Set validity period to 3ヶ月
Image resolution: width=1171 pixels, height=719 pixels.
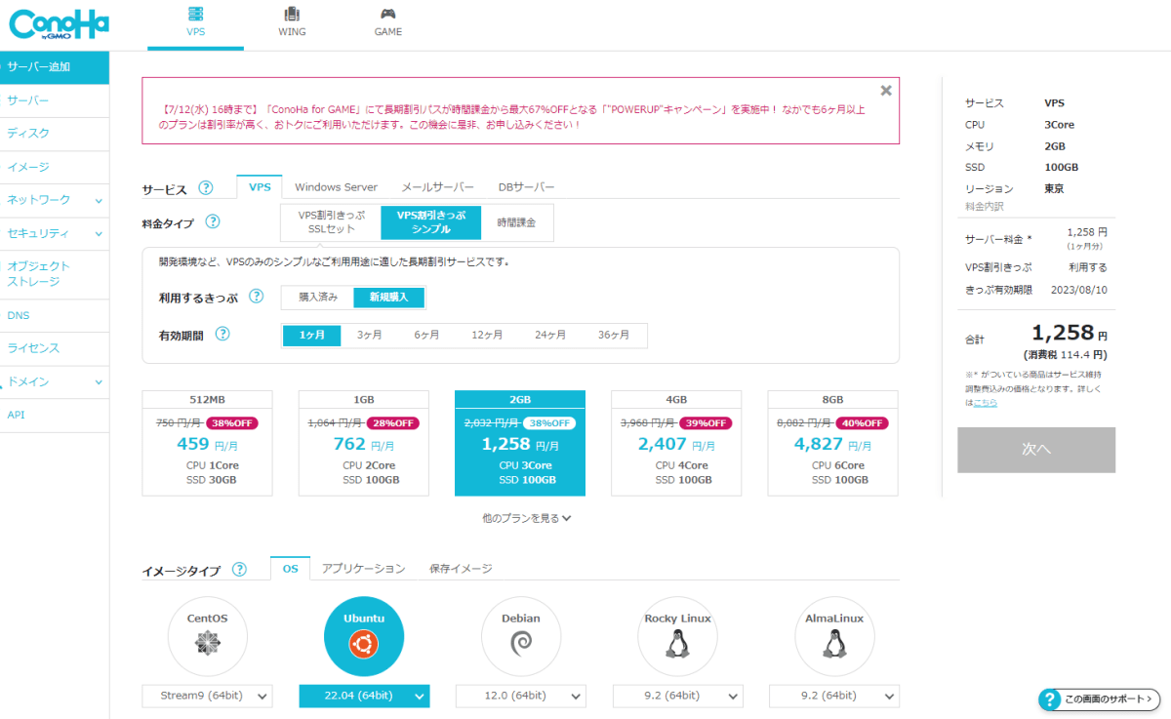click(369, 335)
